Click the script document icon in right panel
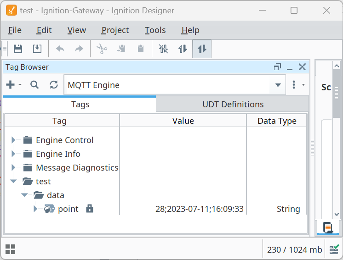This screenshot has width=343, height=260. tap(328, 227)
